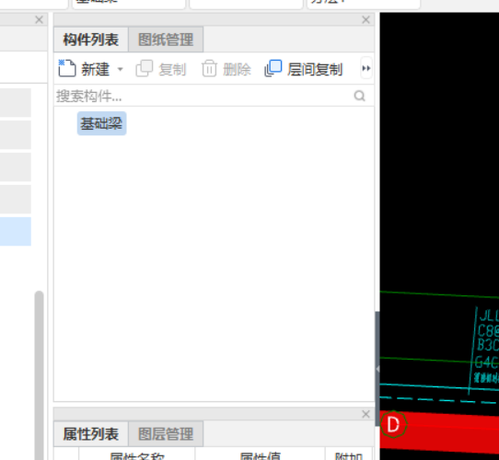This screenshot has width=499, height=460.
Task: Close the left navigation panel
Action: pos(40,20)
